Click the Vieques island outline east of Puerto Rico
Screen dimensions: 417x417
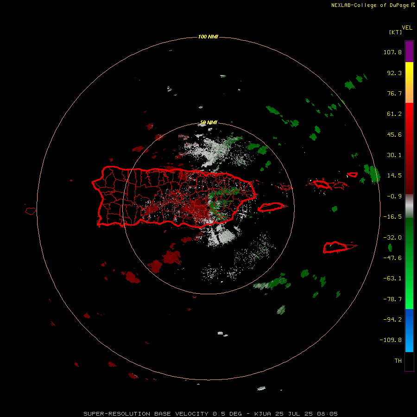point(270,207)
